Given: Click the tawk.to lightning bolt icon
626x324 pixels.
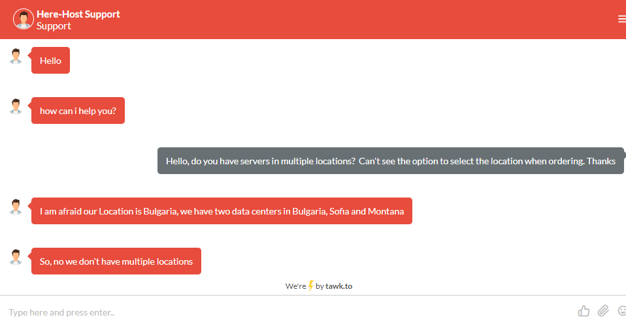Looking at the screenshot, I should pyautogui.click(x=310, y=286).
